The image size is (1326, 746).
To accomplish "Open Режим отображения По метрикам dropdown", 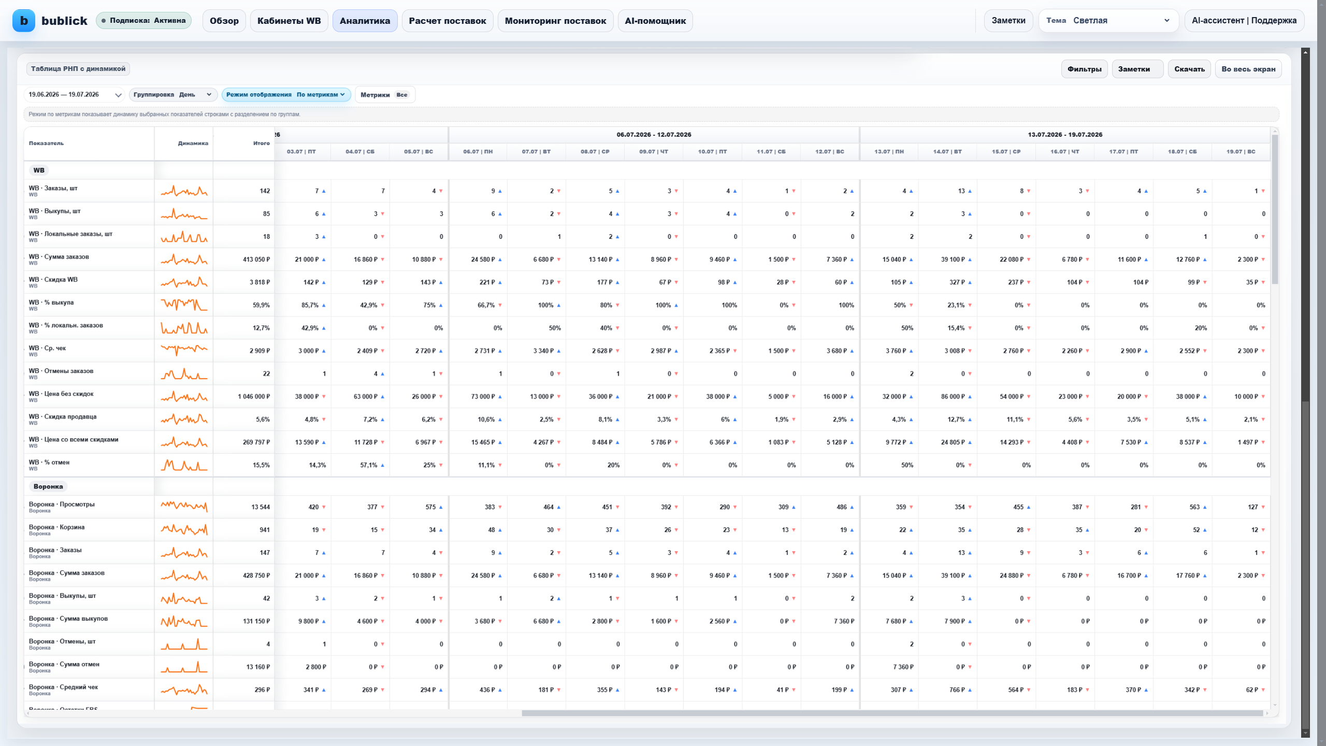I will (x=286, y=95).
